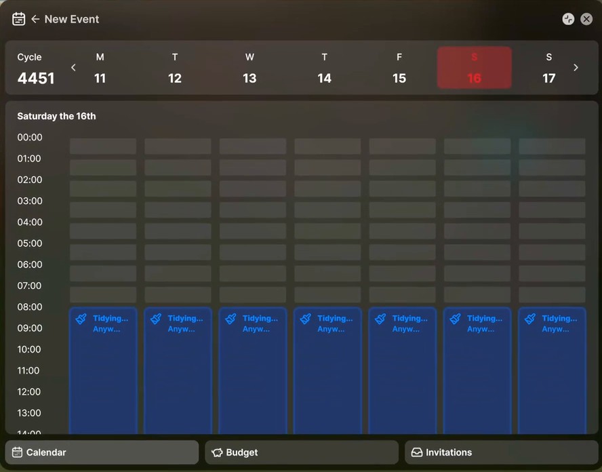Click the broom icon on Friday's Tidying event
The width and height of the screenshot is (602, 472).
click(x=380, y=319)
